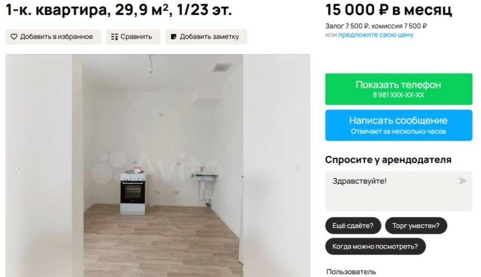
Task: Open chat via Написать сообщение
Action: click(398, 125)
